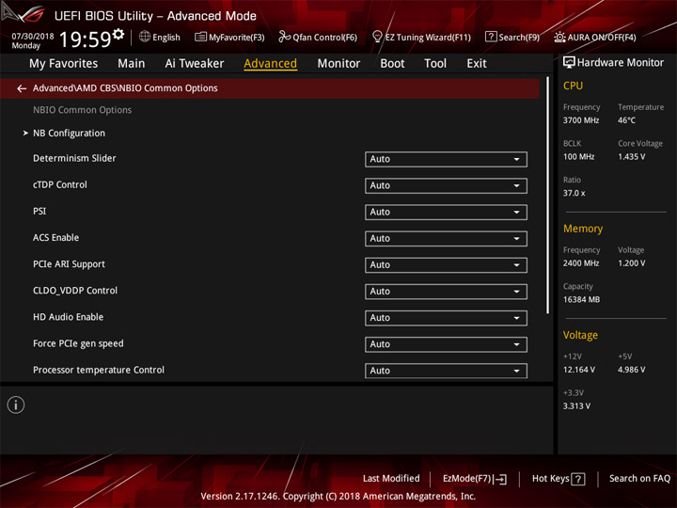Open the ACS Enable dropdown
Image resolution: width=677 pixels, height=508 pixels.
pos(446,238)
